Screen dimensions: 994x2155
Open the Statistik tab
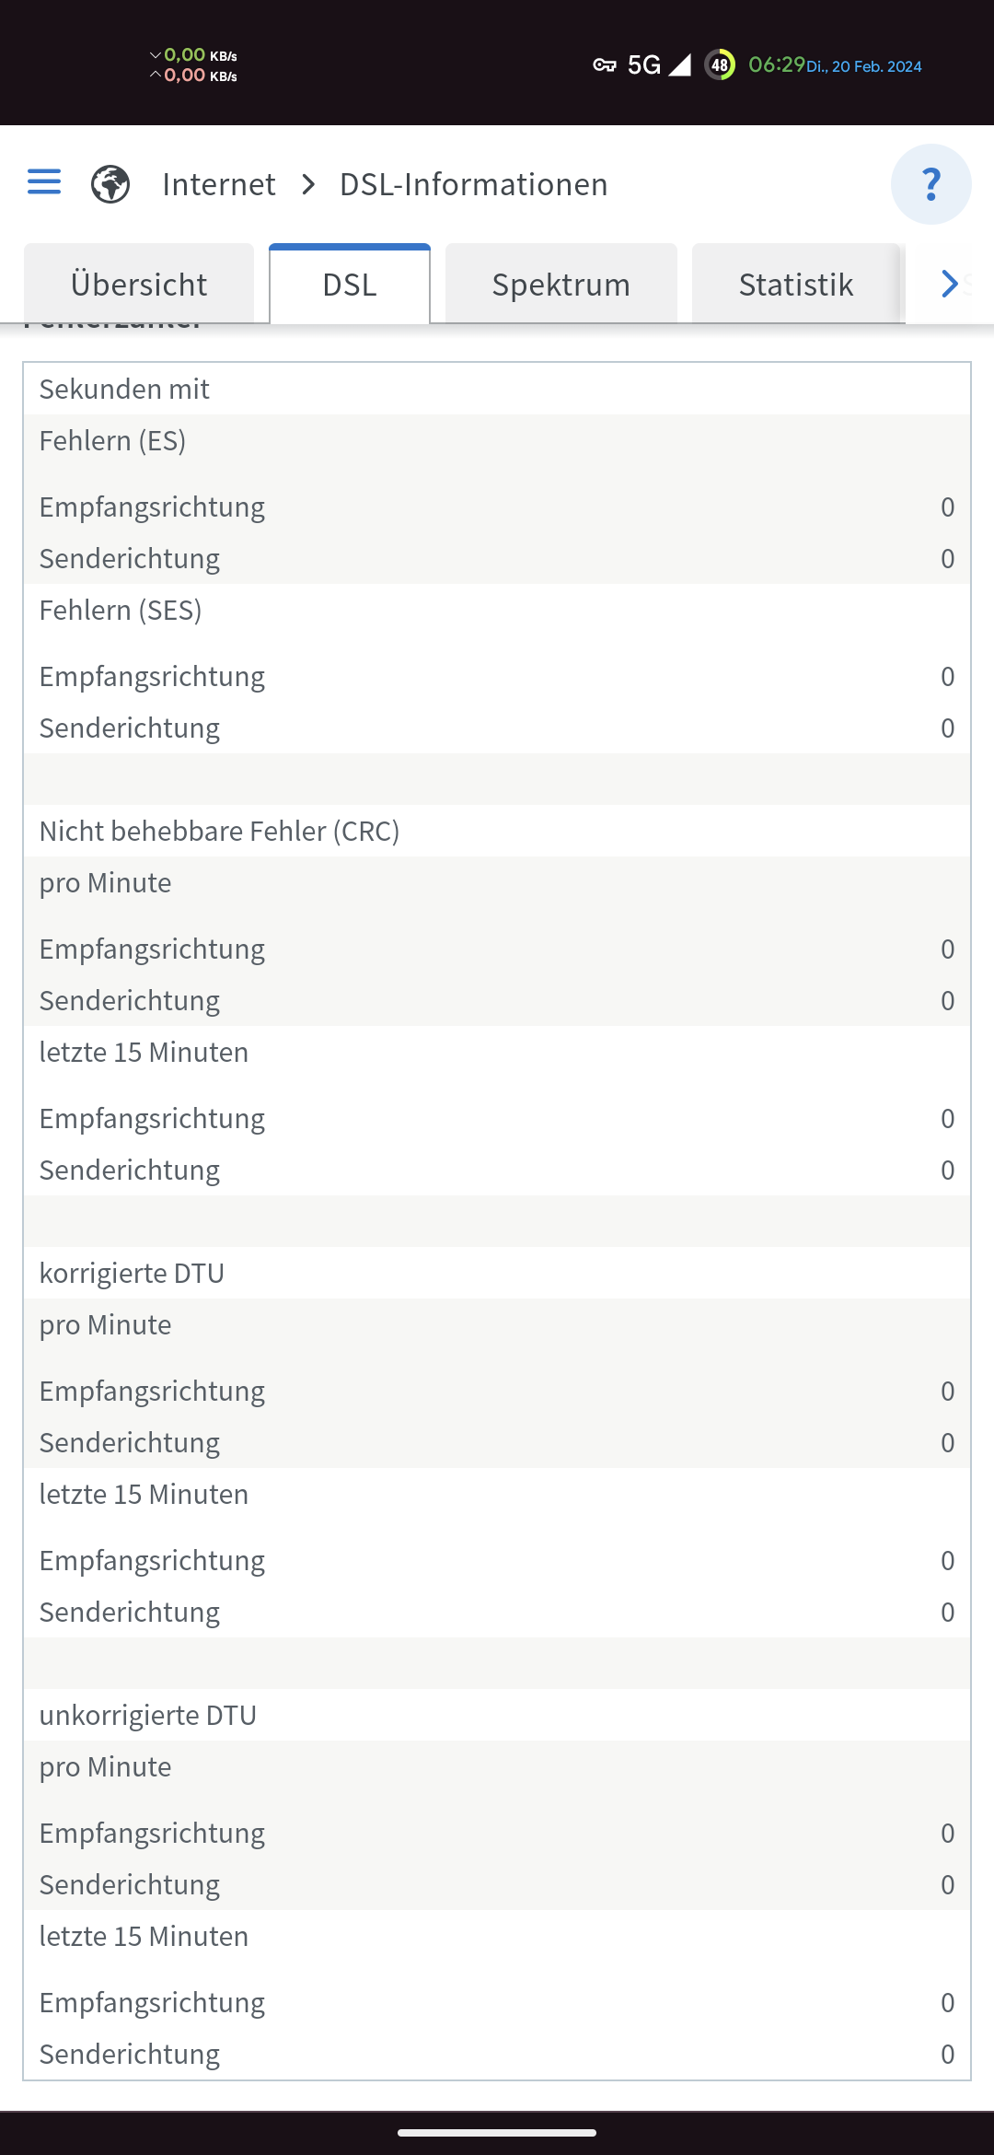pos(796,285)
